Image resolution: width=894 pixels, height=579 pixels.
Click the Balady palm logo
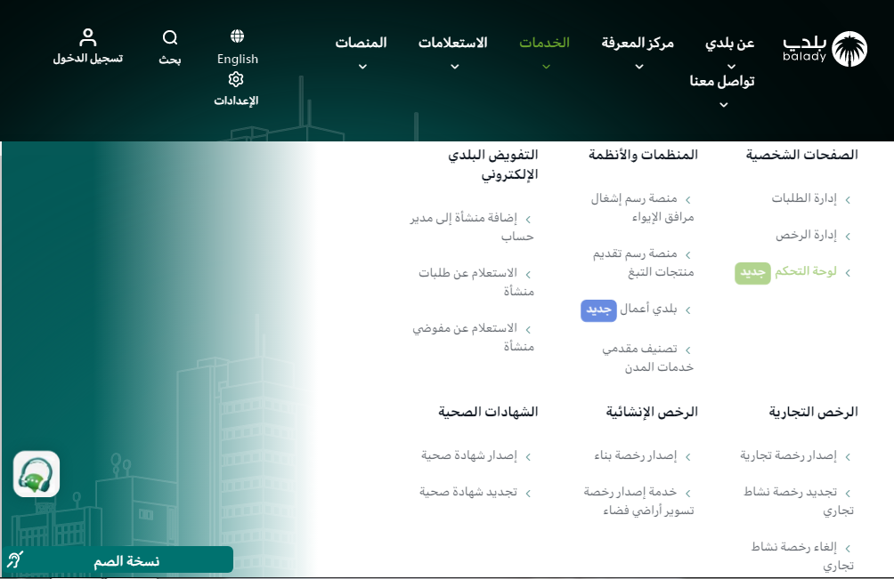tap(849, 49)
